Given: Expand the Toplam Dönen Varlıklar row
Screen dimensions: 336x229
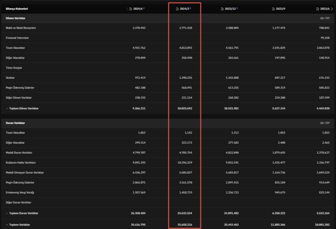Looking at the screenshot, I should click(x=7, y=108).
